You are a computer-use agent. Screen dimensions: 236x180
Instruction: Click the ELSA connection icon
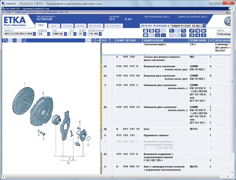coord(172,31)
